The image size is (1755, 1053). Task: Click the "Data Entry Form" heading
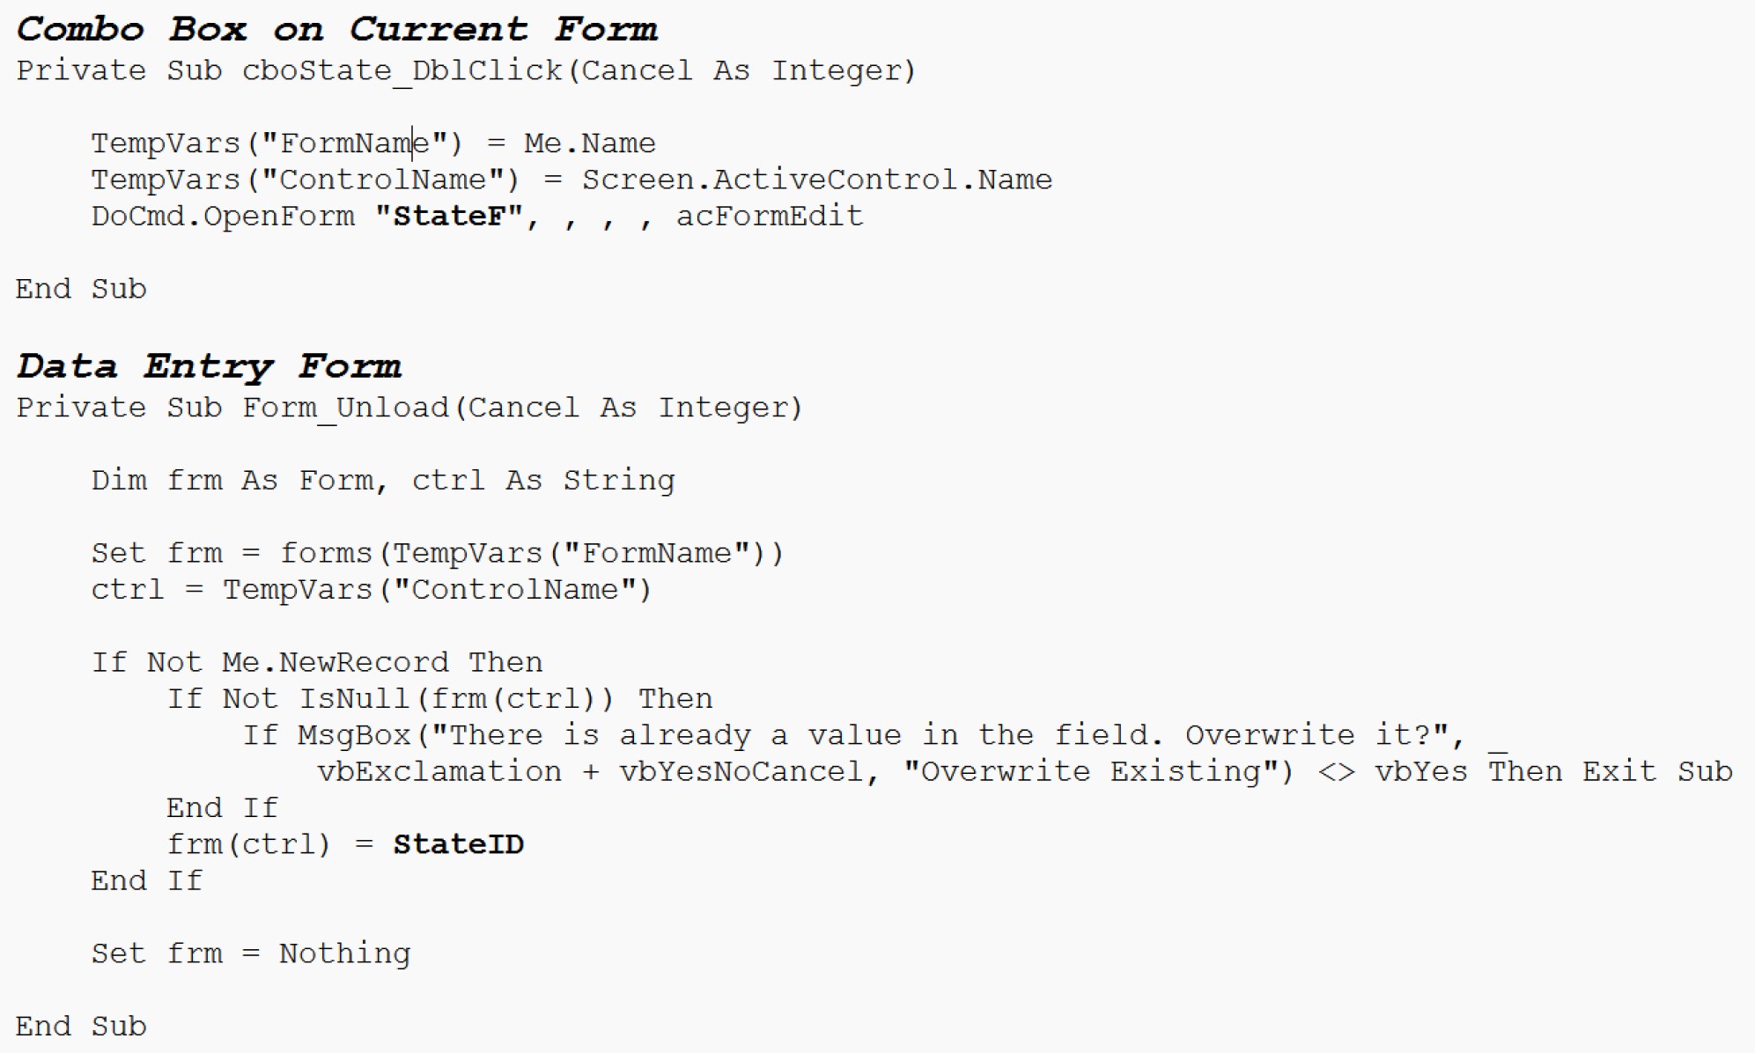coord(209,365)
